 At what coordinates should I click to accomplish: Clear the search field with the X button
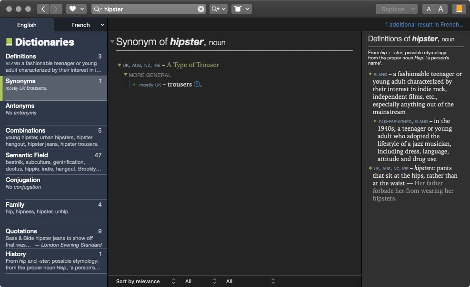201,10
